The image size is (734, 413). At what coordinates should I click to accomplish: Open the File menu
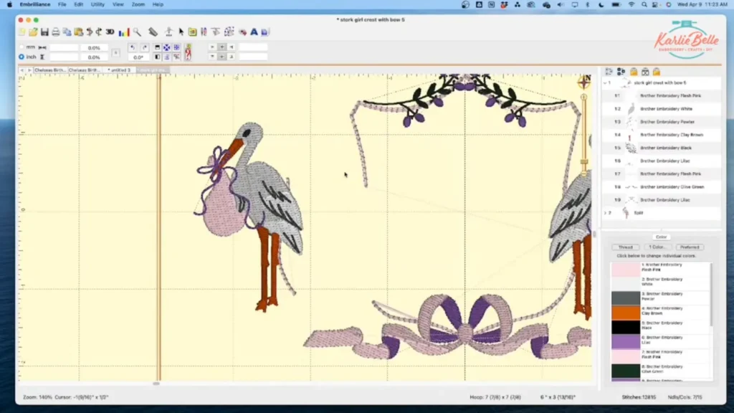62,5
